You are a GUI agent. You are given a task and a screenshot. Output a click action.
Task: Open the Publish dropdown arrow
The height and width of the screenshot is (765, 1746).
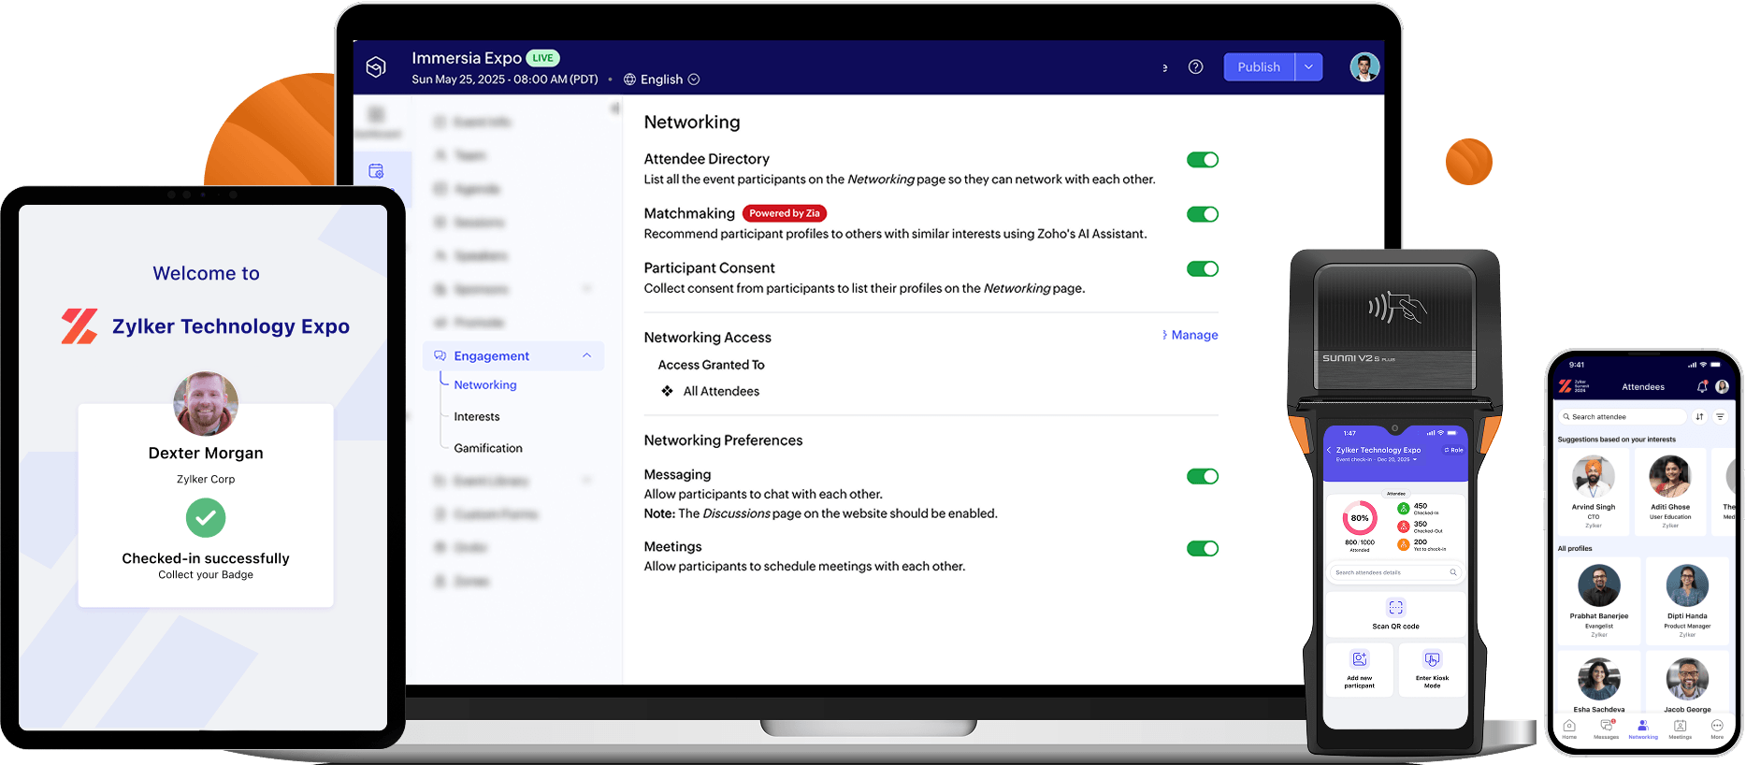1308,67
